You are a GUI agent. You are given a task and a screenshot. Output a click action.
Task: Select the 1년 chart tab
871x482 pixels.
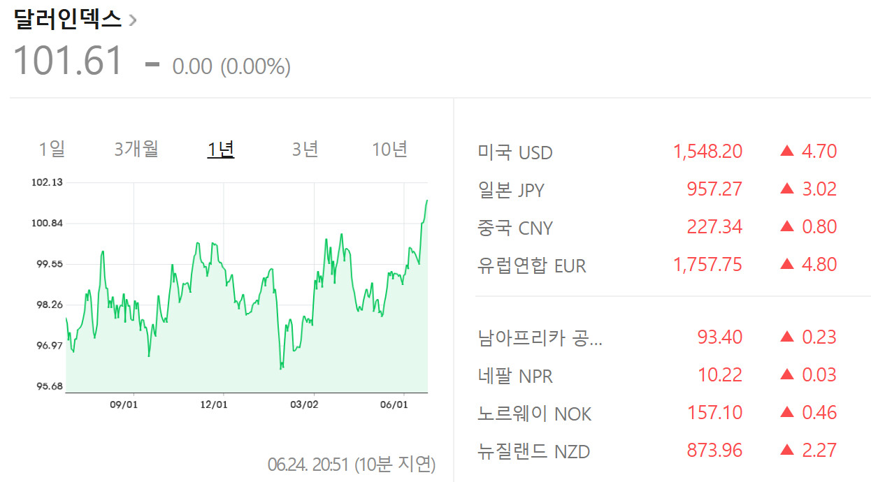click(221, 149)
